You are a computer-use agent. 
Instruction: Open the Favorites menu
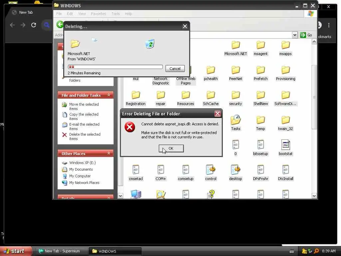point(98,14)
